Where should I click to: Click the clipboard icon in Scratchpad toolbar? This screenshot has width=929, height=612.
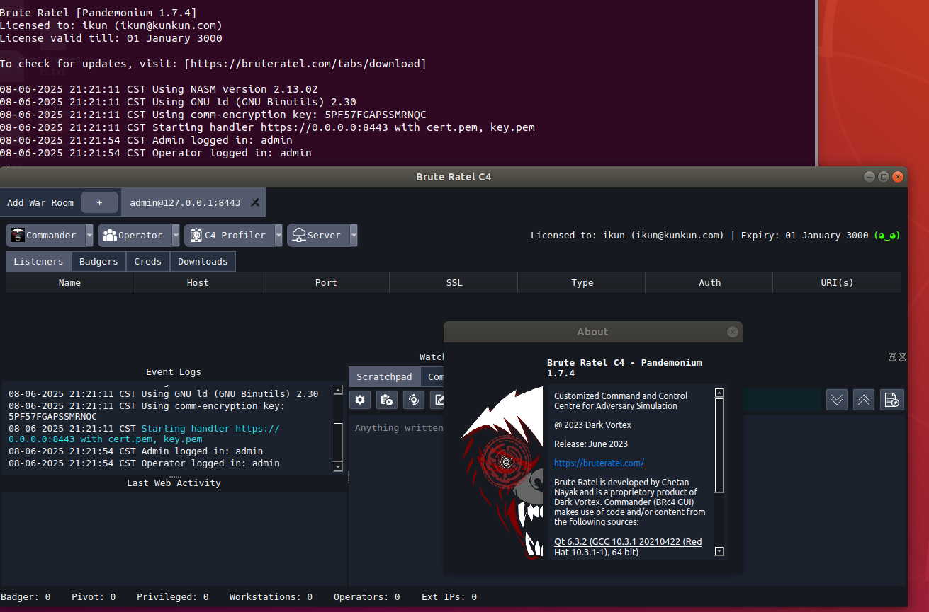point(387,400)
